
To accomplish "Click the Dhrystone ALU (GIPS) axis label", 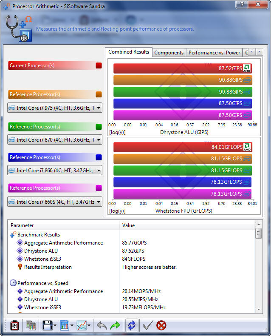I will [184, 132].
